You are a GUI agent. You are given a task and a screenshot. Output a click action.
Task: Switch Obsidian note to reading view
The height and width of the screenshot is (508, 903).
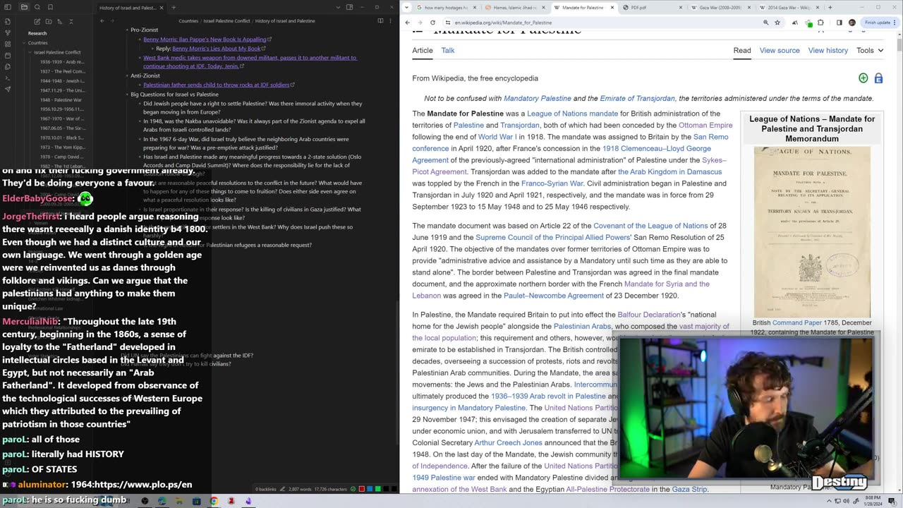[380, 20]
